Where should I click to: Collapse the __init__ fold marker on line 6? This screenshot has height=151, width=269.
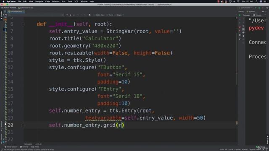(x=23, y=24)
